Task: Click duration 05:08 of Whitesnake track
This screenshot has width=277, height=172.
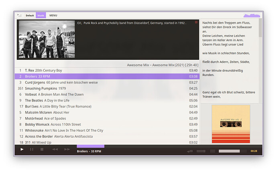Action: 193,130
